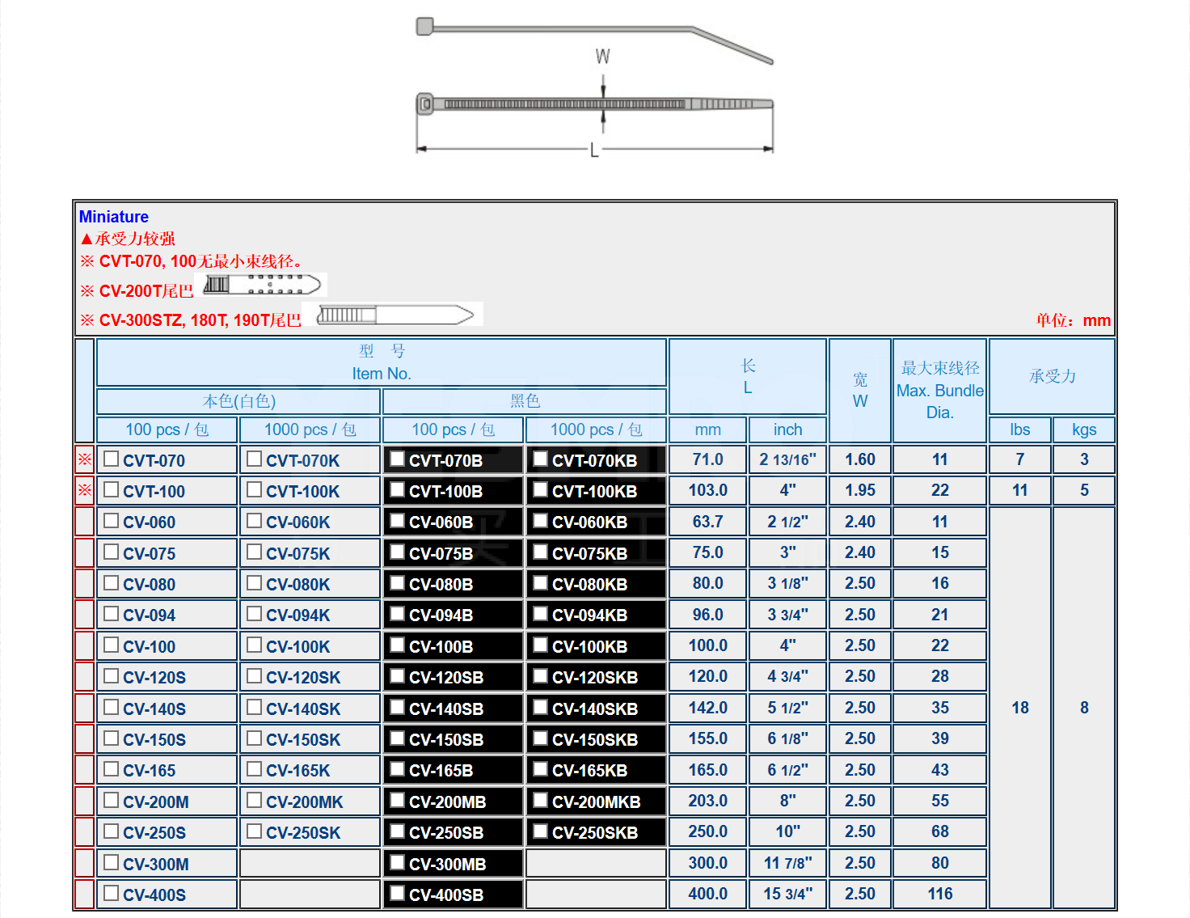Enable the CV-060B checkbox
This screenshot has width=1190, height=918.
coord(398,520)
